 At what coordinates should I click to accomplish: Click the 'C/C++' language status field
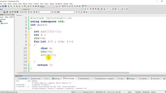tap(74, 92)
